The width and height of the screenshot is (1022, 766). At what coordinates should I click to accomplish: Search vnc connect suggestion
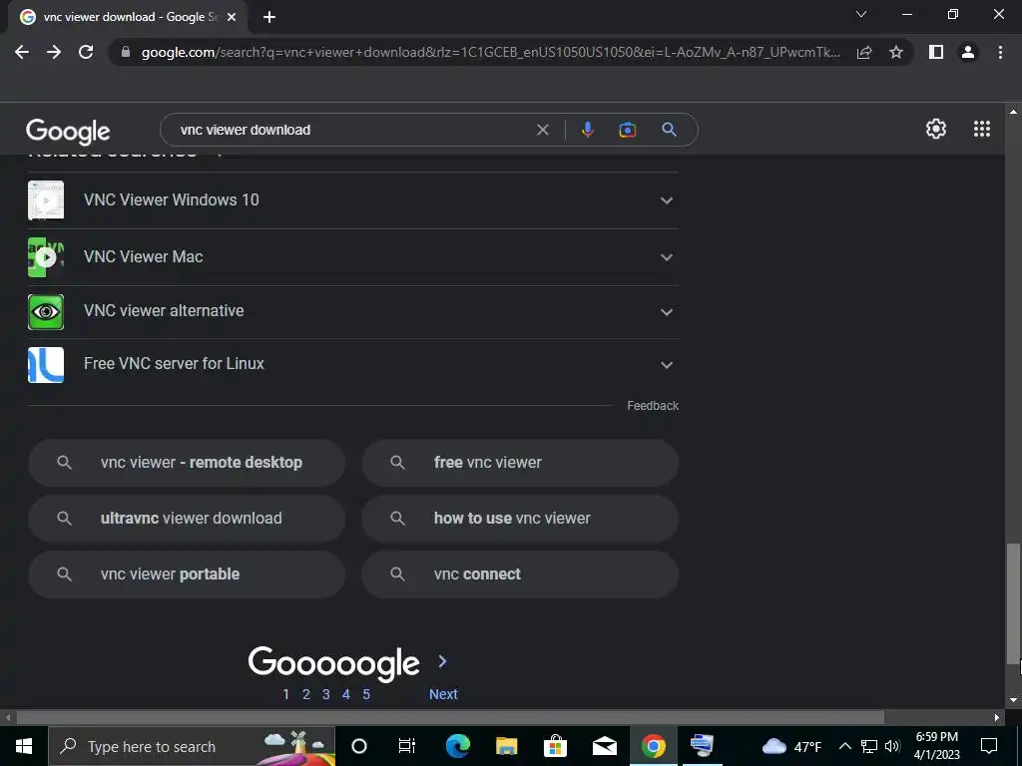point(520,574)
